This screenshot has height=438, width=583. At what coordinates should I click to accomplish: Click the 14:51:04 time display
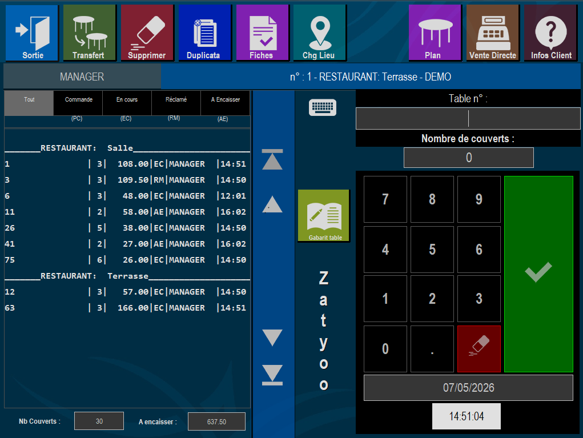(467, 416)
